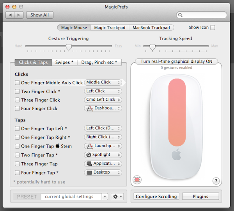This screenshot has height=211, width=234.
Task: Check the Three Finger Click option
Action: (x=17, y=100)
